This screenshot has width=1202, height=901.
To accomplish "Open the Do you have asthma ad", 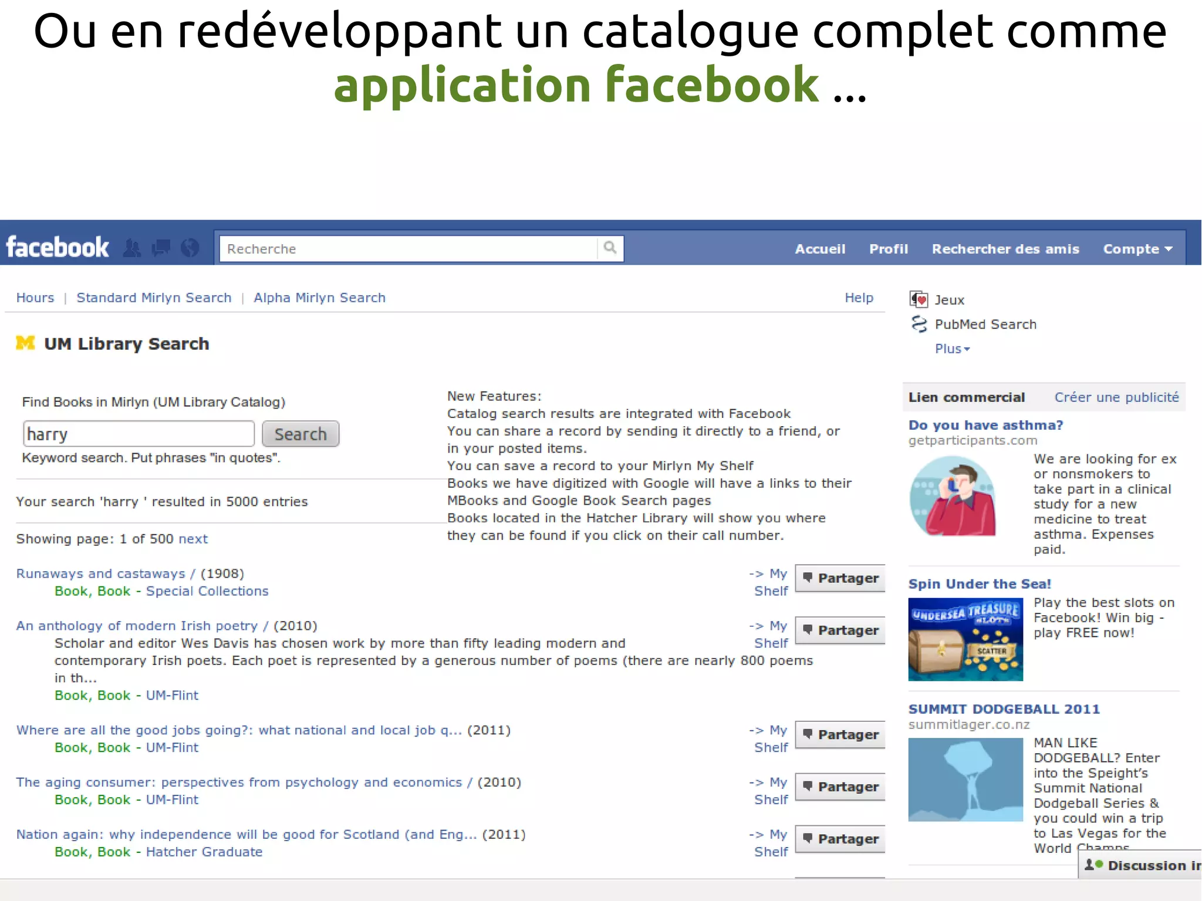I will (985, 425).
